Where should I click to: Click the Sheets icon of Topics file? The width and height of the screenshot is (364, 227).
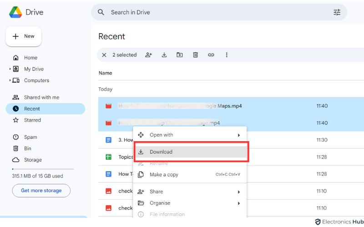click(x=108, y=157)
